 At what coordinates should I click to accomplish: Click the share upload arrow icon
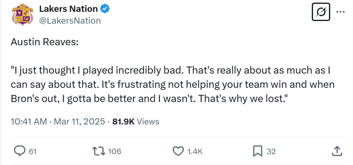point(338,150)
